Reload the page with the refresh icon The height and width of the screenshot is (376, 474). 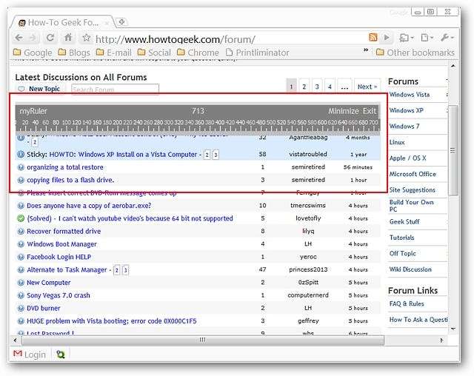[x=50, y=38]
